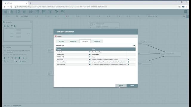Click browser back arrow
The image size is (191, 107).
pyautogui.click(x=4, y=7)
